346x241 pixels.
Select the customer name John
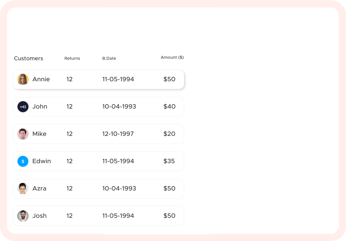click(40, 107)
